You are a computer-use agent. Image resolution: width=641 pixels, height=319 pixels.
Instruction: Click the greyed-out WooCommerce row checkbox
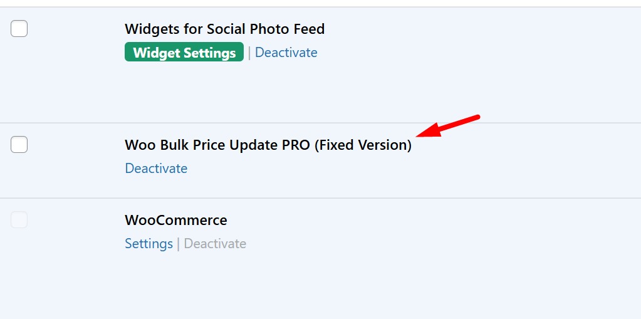point(19,219)
